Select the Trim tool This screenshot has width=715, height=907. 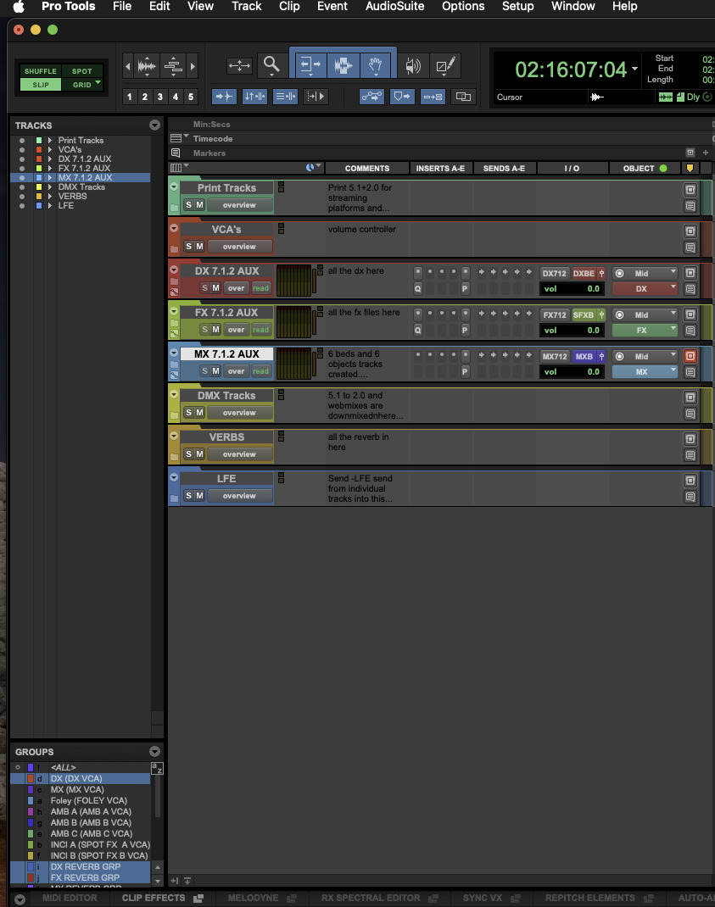coord(310,65)
